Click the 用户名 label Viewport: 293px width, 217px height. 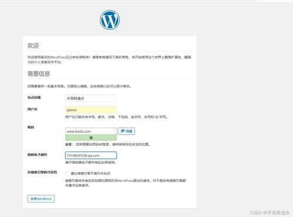point(32,109)
